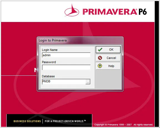Click FOR A PROJECT-DRIVEN WORLD tagline
The height and width of the screenshot is (128, 160).
click(x=65, y=121)
